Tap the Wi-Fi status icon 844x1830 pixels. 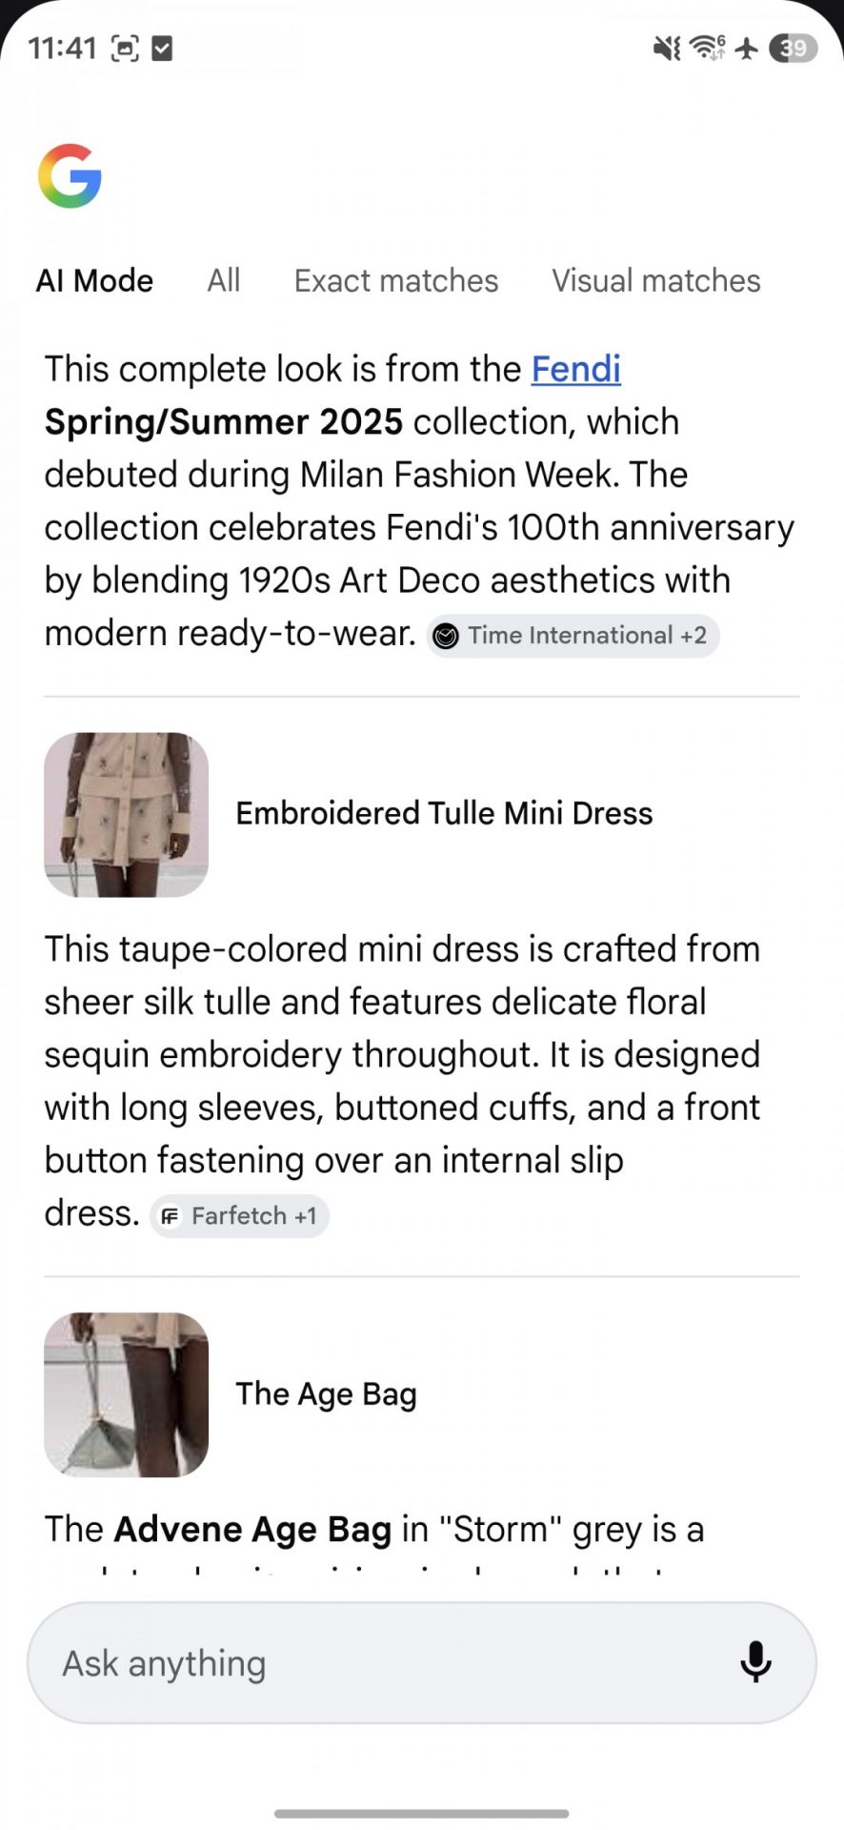point(707,47)
